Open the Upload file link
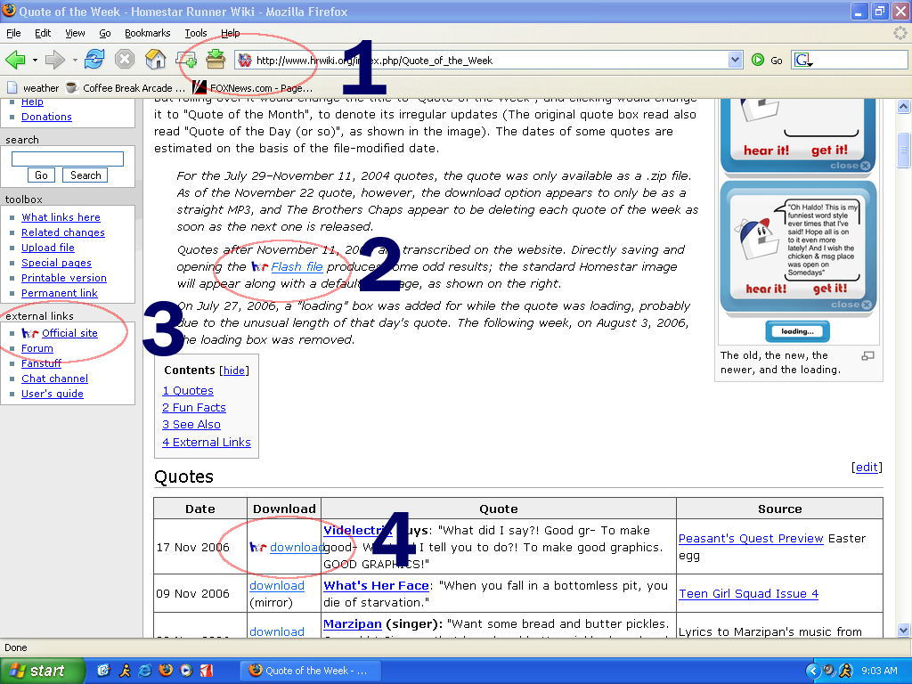The height and width of the screenshot is (684, 912). tap(48, 248)
